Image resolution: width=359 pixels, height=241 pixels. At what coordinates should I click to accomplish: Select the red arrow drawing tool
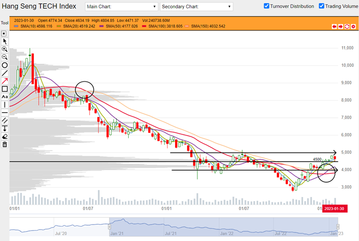coord(4,81)
